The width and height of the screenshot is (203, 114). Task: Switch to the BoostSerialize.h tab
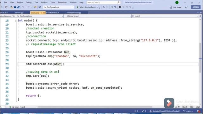point(53,13)
